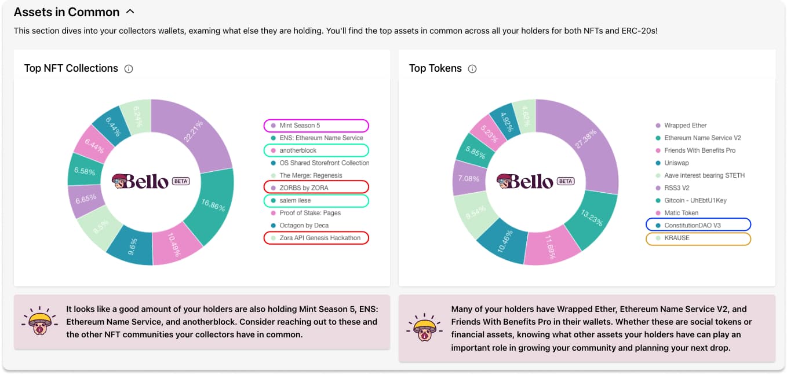Select salem ilese legend entry
The height and width of the screenshot is (375, 787).
pos(316,201)
